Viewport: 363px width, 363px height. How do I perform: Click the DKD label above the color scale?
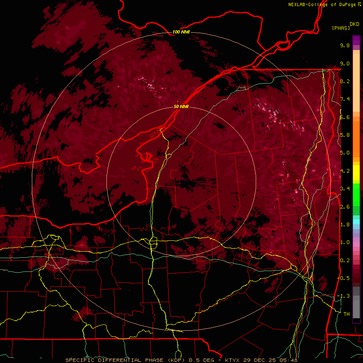[x=355, y=24]
